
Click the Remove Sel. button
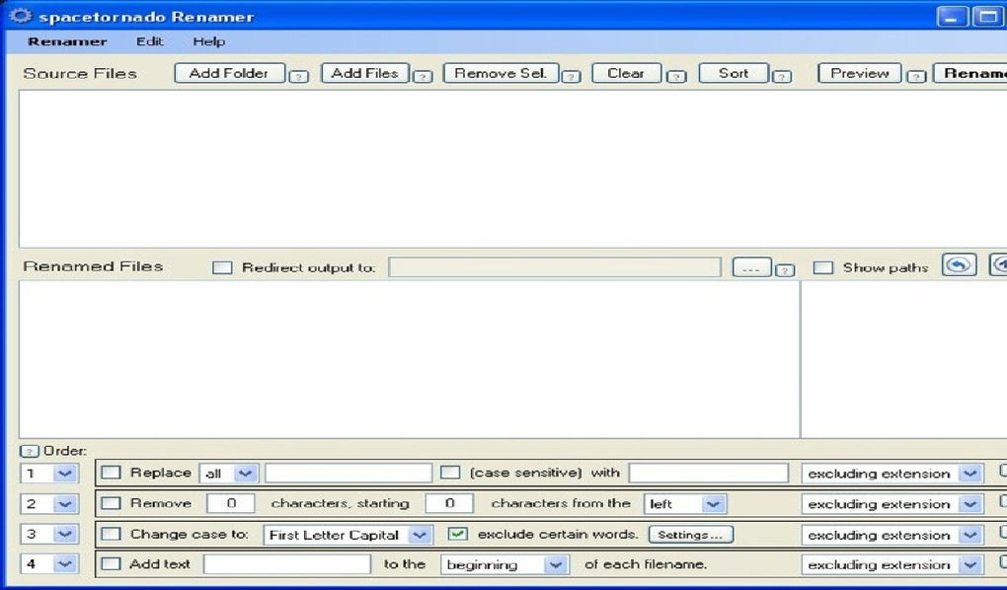(501, 73)
